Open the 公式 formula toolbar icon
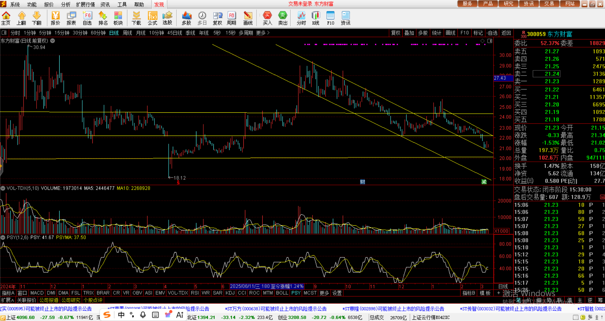The height and width of the screenshot is (321, 605). [152, 18]
